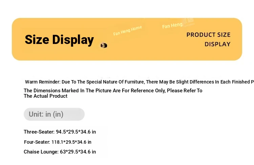Image resolution: width=254 pixels, height=165 pixels.
Task: Click the 118.1*29.5*34.6 in value
Action: pyautogui.click(x=71, y=142)
